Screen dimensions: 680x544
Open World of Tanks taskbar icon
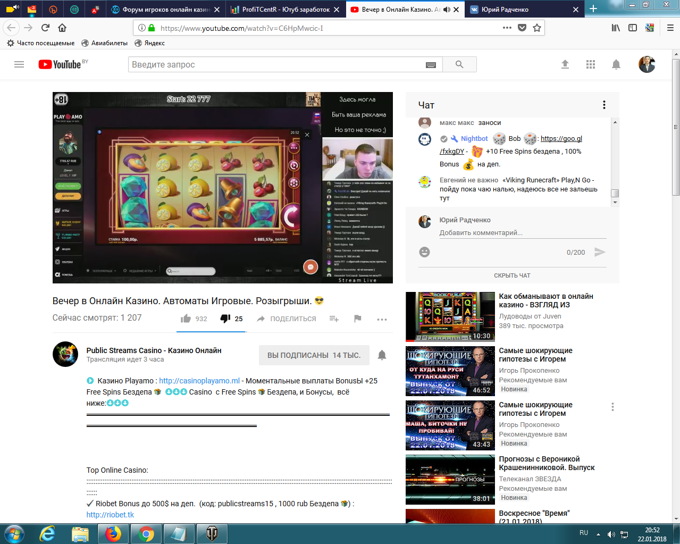(212, 534)
